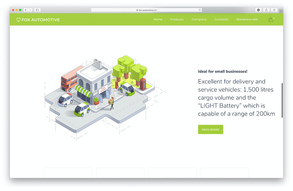Open the Company menu

(199, 19)
